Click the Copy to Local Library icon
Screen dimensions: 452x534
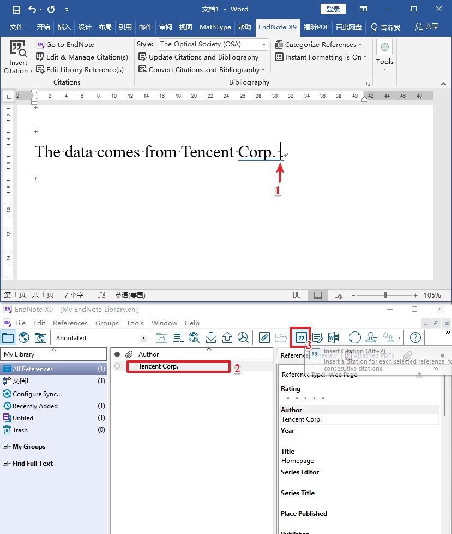coord(161,338)
